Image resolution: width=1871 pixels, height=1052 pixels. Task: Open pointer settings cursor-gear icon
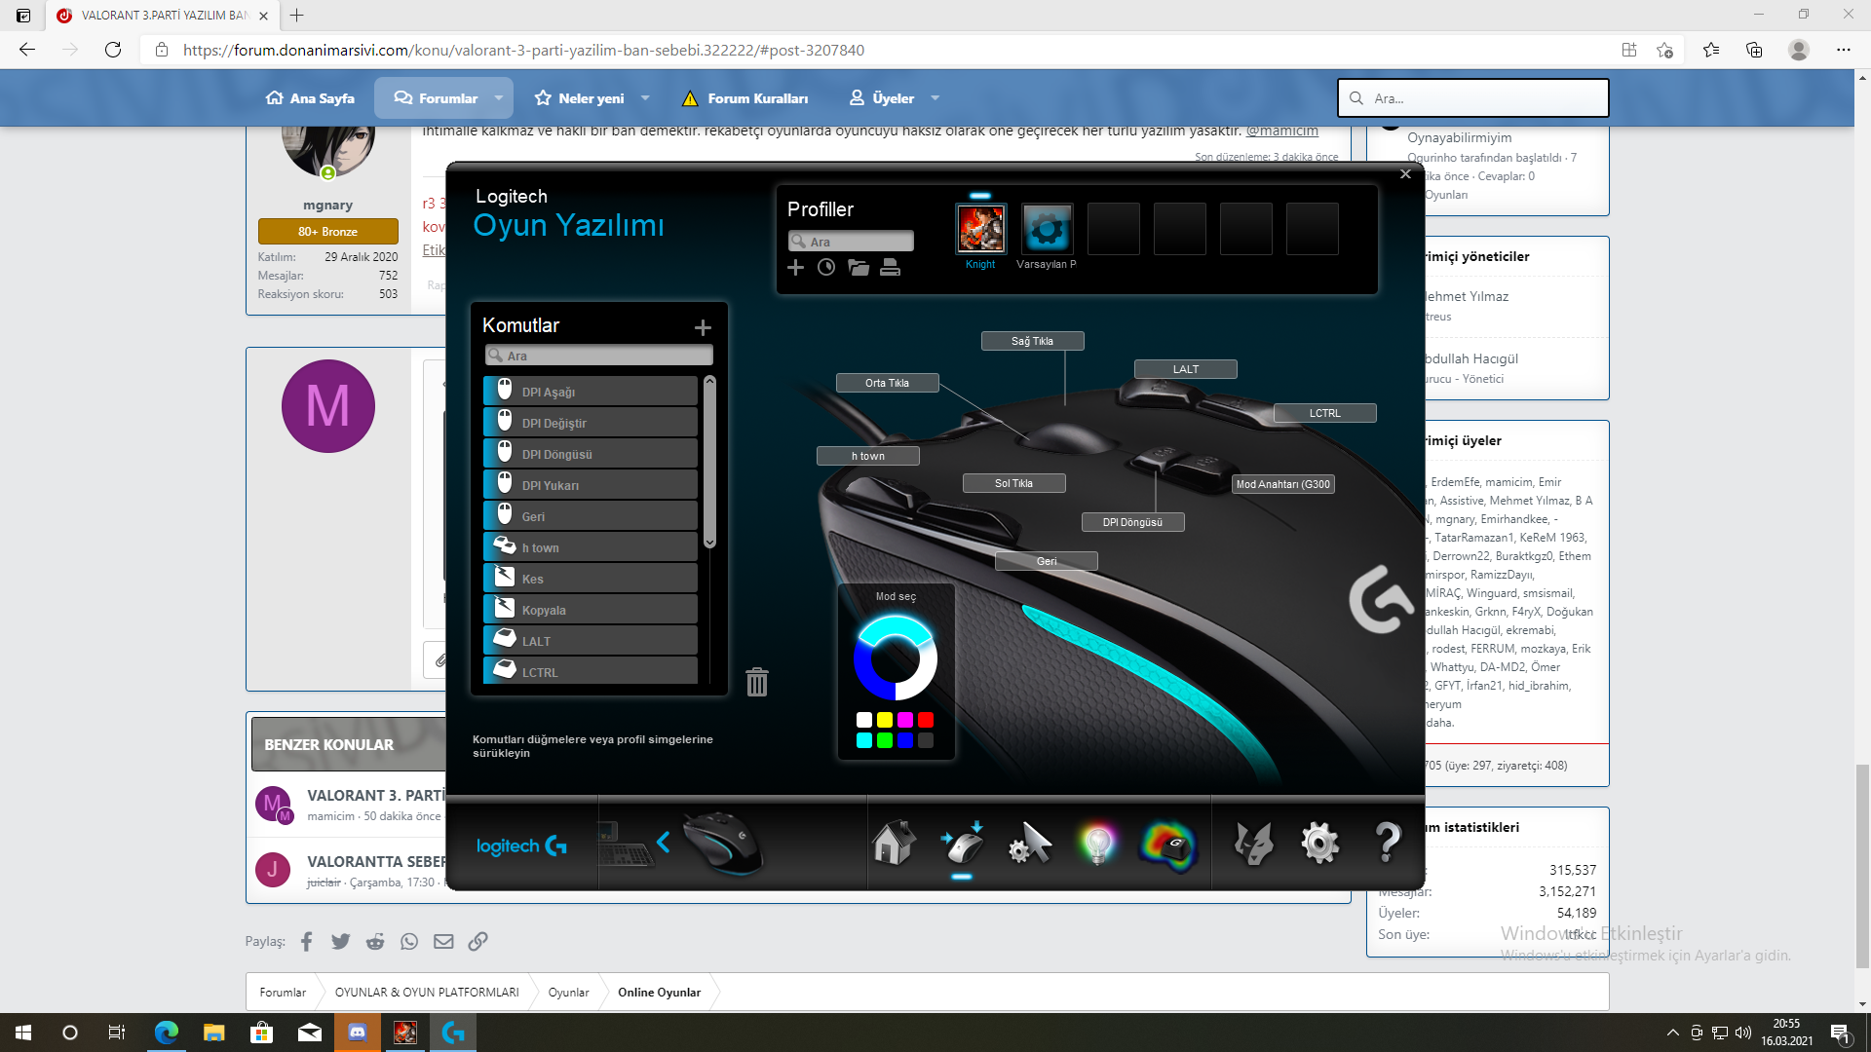click(1030, 843)
